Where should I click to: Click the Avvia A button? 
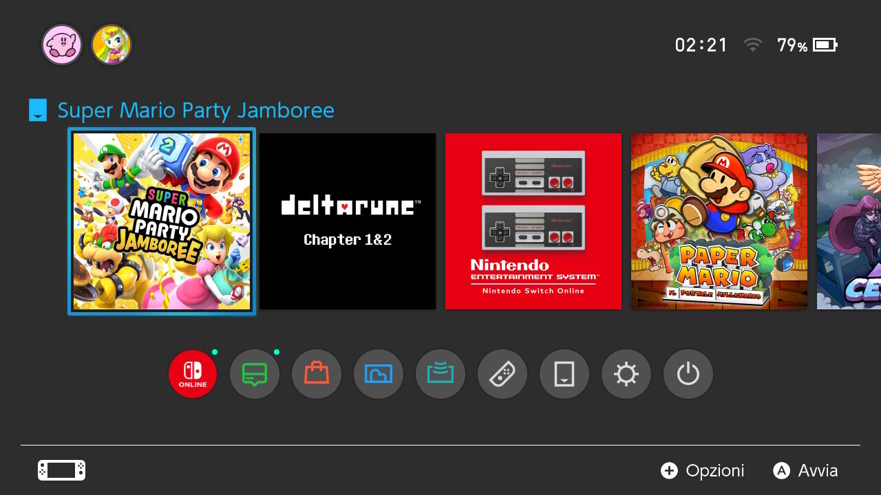click(805, 470)
